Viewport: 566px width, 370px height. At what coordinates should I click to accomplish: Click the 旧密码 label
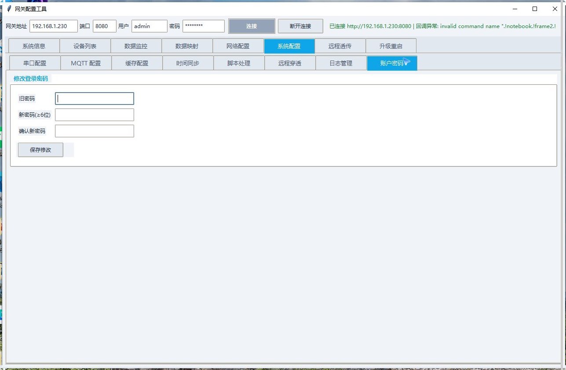pos(27,98)
